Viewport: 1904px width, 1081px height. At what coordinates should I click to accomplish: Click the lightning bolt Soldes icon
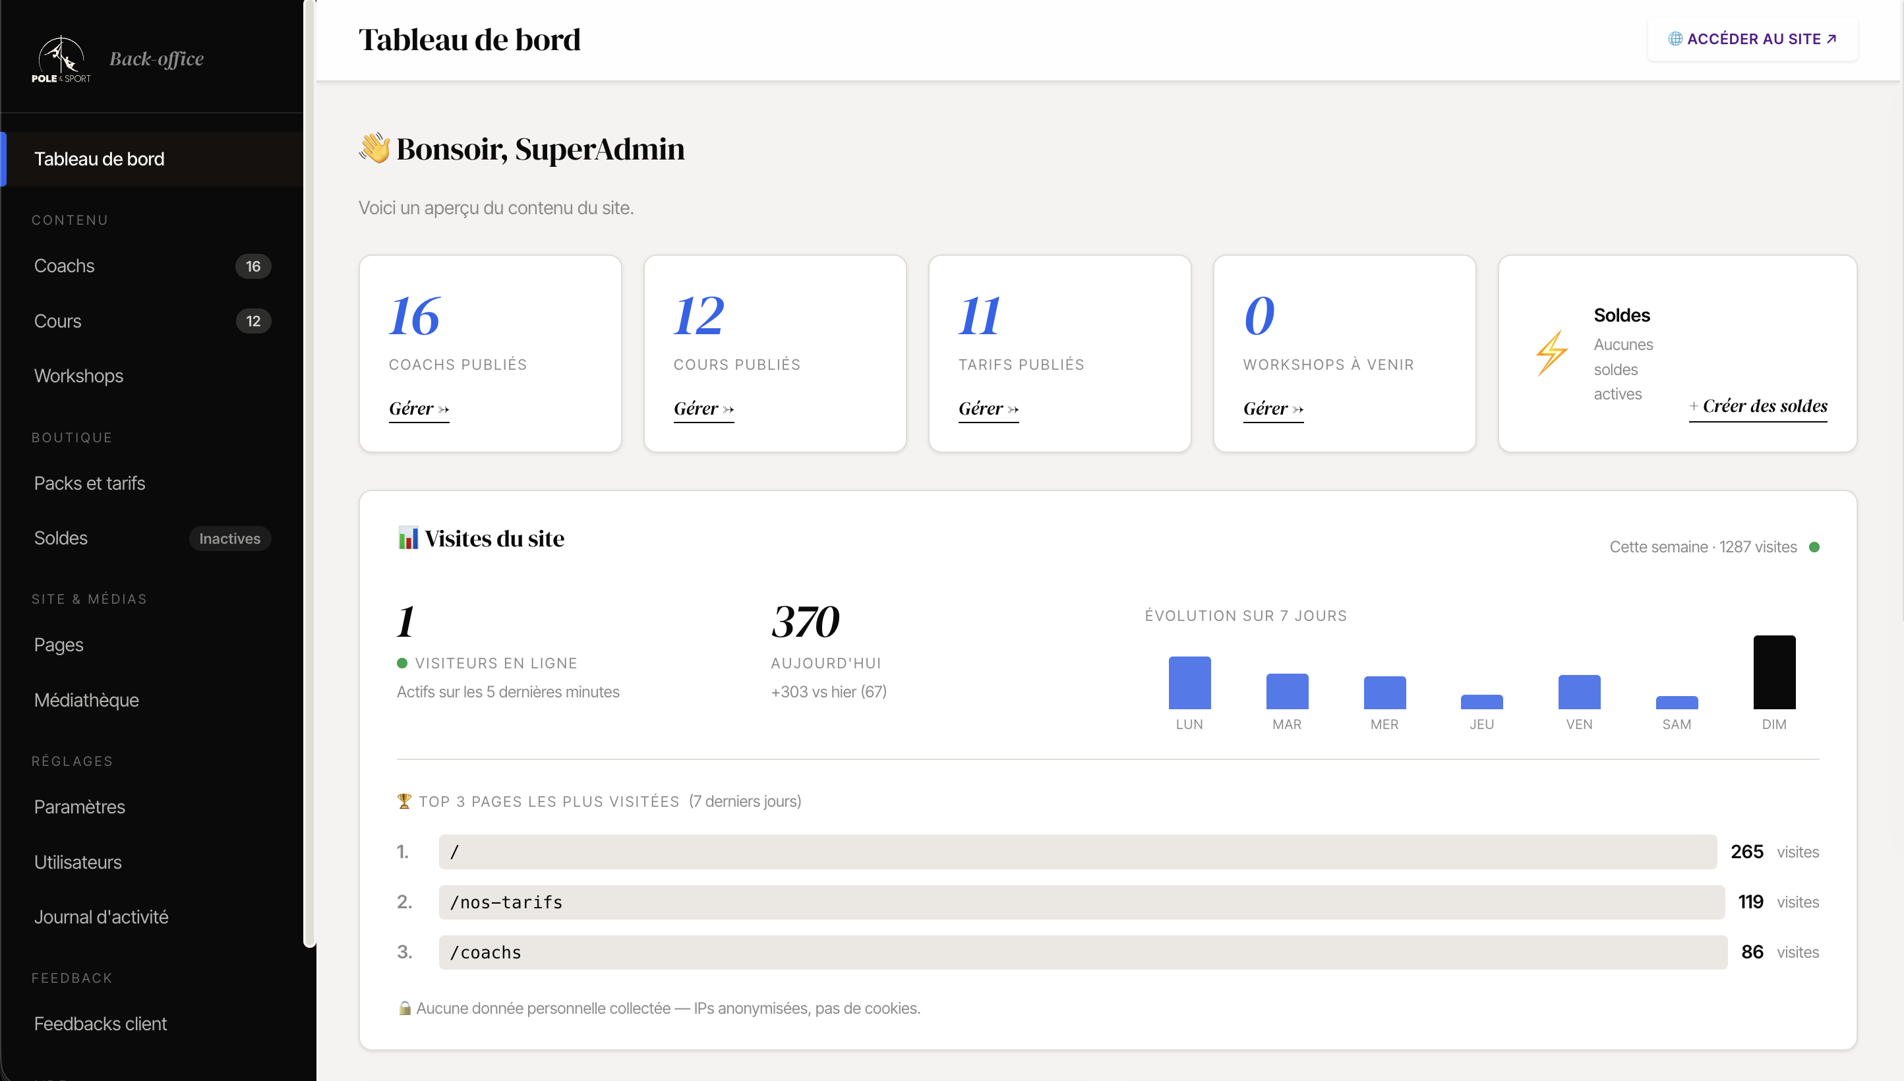point(1551,353)
